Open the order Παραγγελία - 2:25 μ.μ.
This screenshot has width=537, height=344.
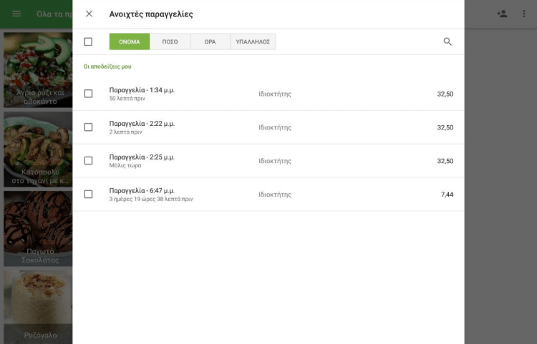tap(272, 161)
